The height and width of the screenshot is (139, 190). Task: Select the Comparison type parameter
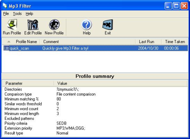click(18, 94)
